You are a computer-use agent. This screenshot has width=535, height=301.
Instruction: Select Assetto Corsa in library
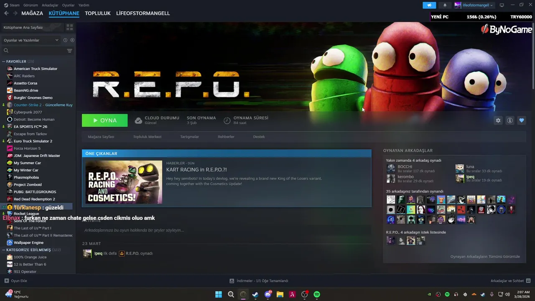tap(25, 83)
